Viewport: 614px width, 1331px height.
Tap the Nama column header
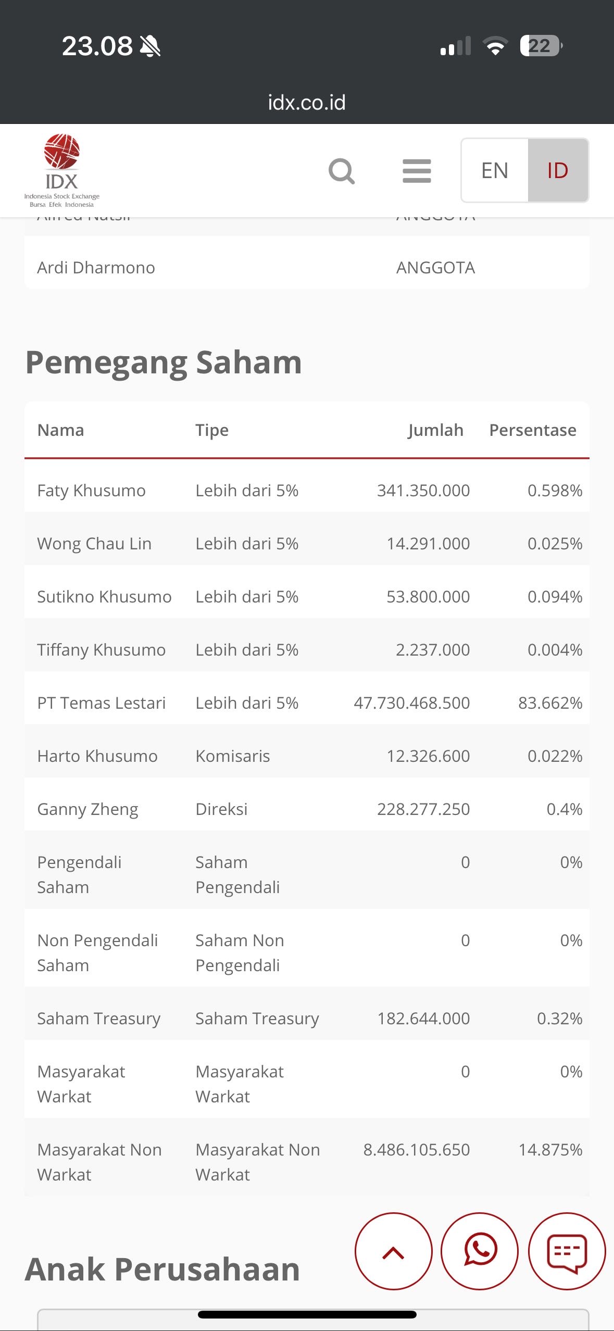tap(60, 430)
